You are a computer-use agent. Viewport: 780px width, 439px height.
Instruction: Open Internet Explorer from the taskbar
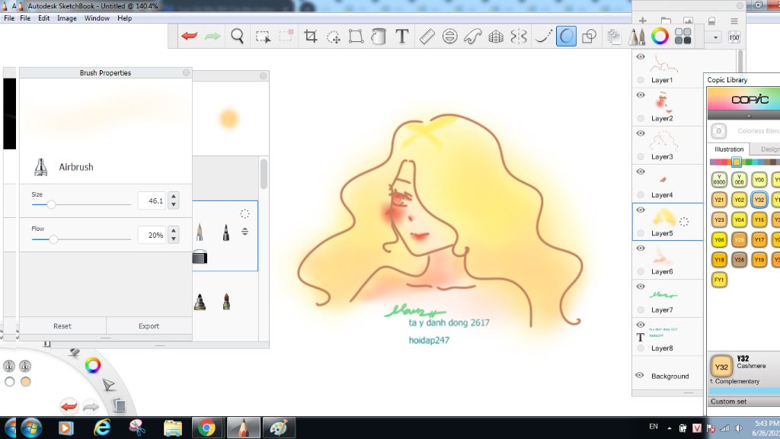pos(102,428)
